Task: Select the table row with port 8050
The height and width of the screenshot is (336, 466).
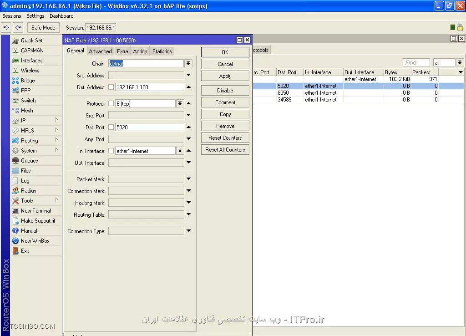Action: (x=358, y=93)
